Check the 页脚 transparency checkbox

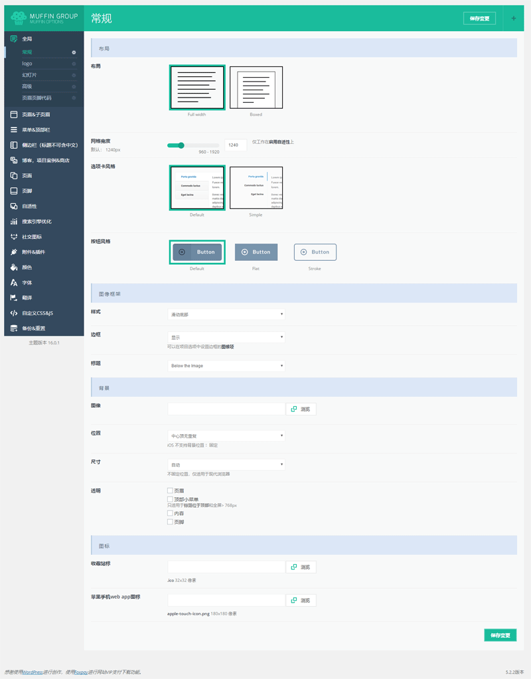tap(170, 522)
